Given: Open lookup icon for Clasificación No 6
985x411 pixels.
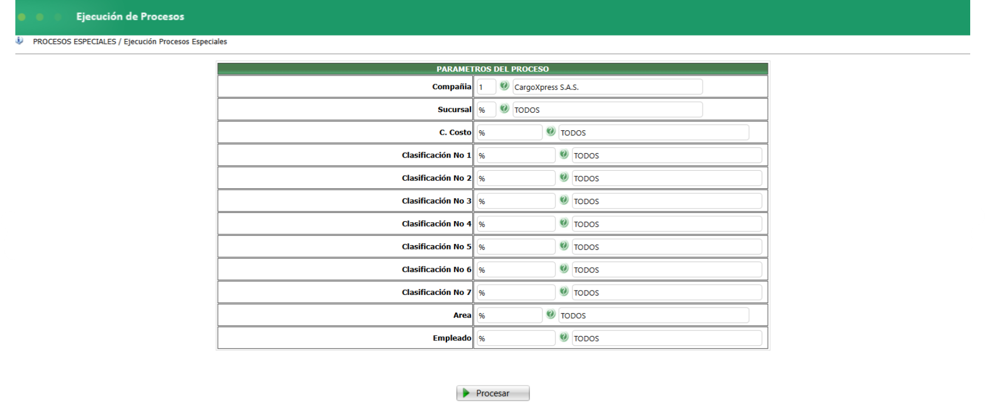Looking at the screenshot, I should 564,269.
